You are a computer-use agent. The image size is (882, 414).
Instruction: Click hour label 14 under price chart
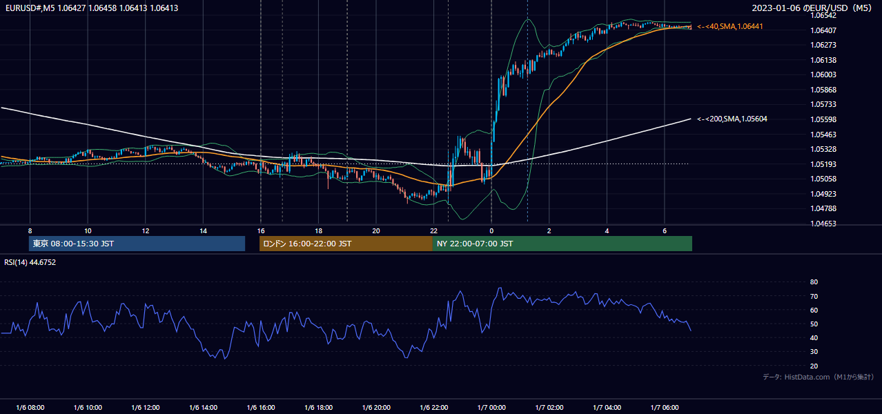pyautogui.click(x=203, y=230)
